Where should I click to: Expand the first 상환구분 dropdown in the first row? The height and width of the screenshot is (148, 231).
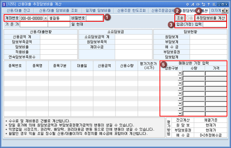(x=180, y=73)
